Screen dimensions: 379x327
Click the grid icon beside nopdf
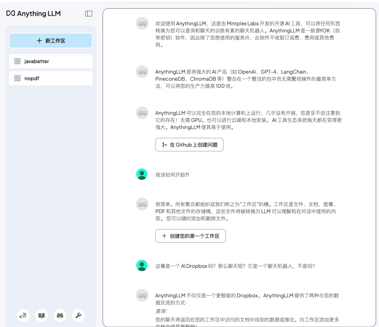click(17, 78)
